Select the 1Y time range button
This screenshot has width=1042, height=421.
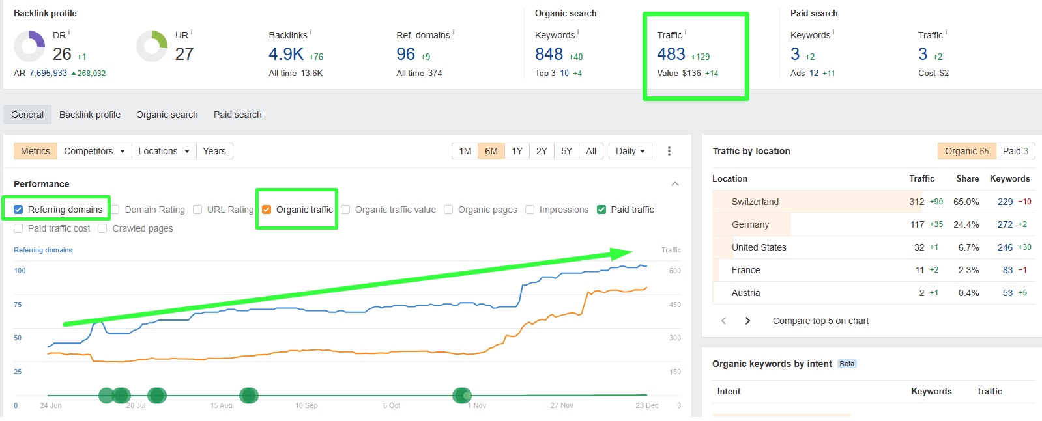pyautogui.click(x=517, y=151)
